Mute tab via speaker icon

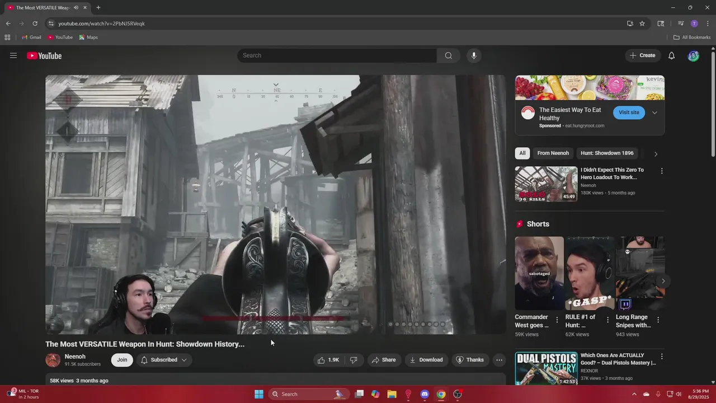pos(76,8)
